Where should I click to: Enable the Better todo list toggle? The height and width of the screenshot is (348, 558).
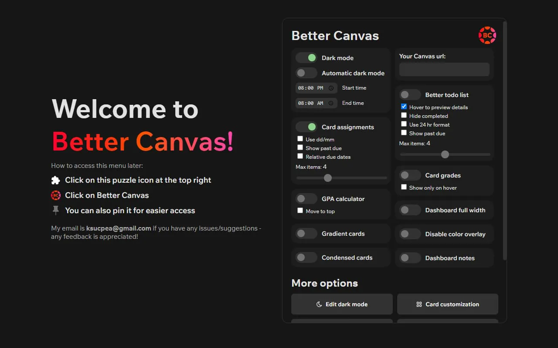coord(410,94)
